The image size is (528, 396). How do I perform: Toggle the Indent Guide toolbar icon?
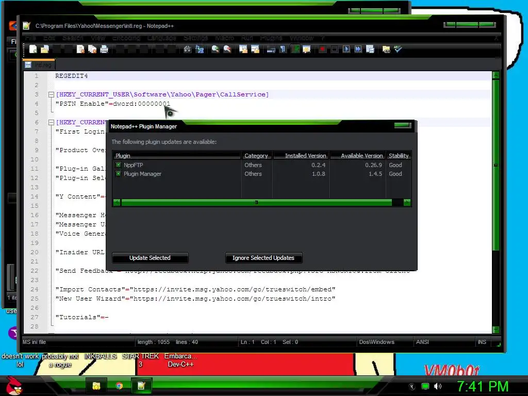295,49
